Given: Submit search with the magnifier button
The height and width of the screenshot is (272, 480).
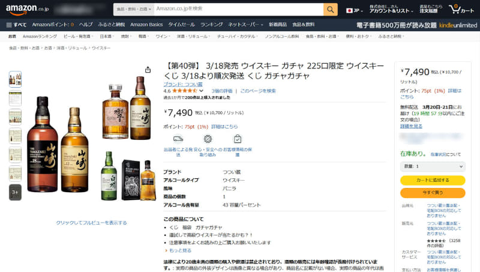Looking at the screenshot, I should (331, 10).
